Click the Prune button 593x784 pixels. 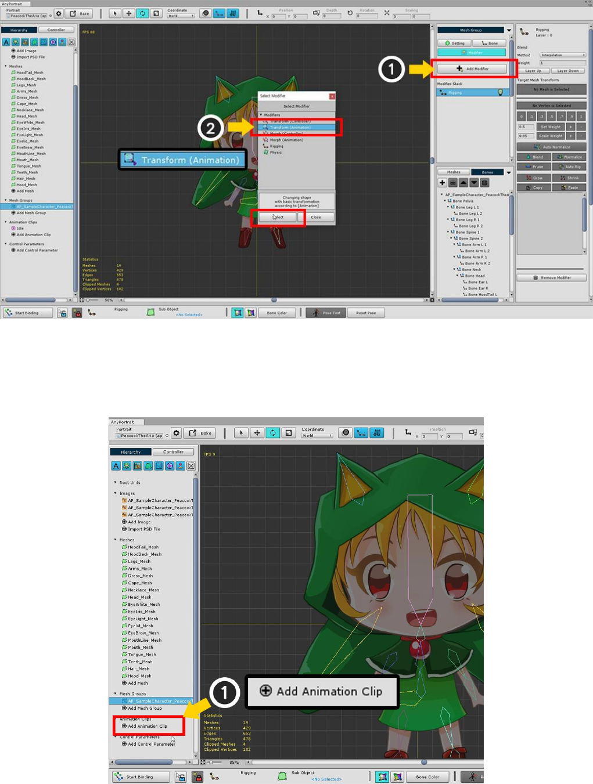(534, 167)
